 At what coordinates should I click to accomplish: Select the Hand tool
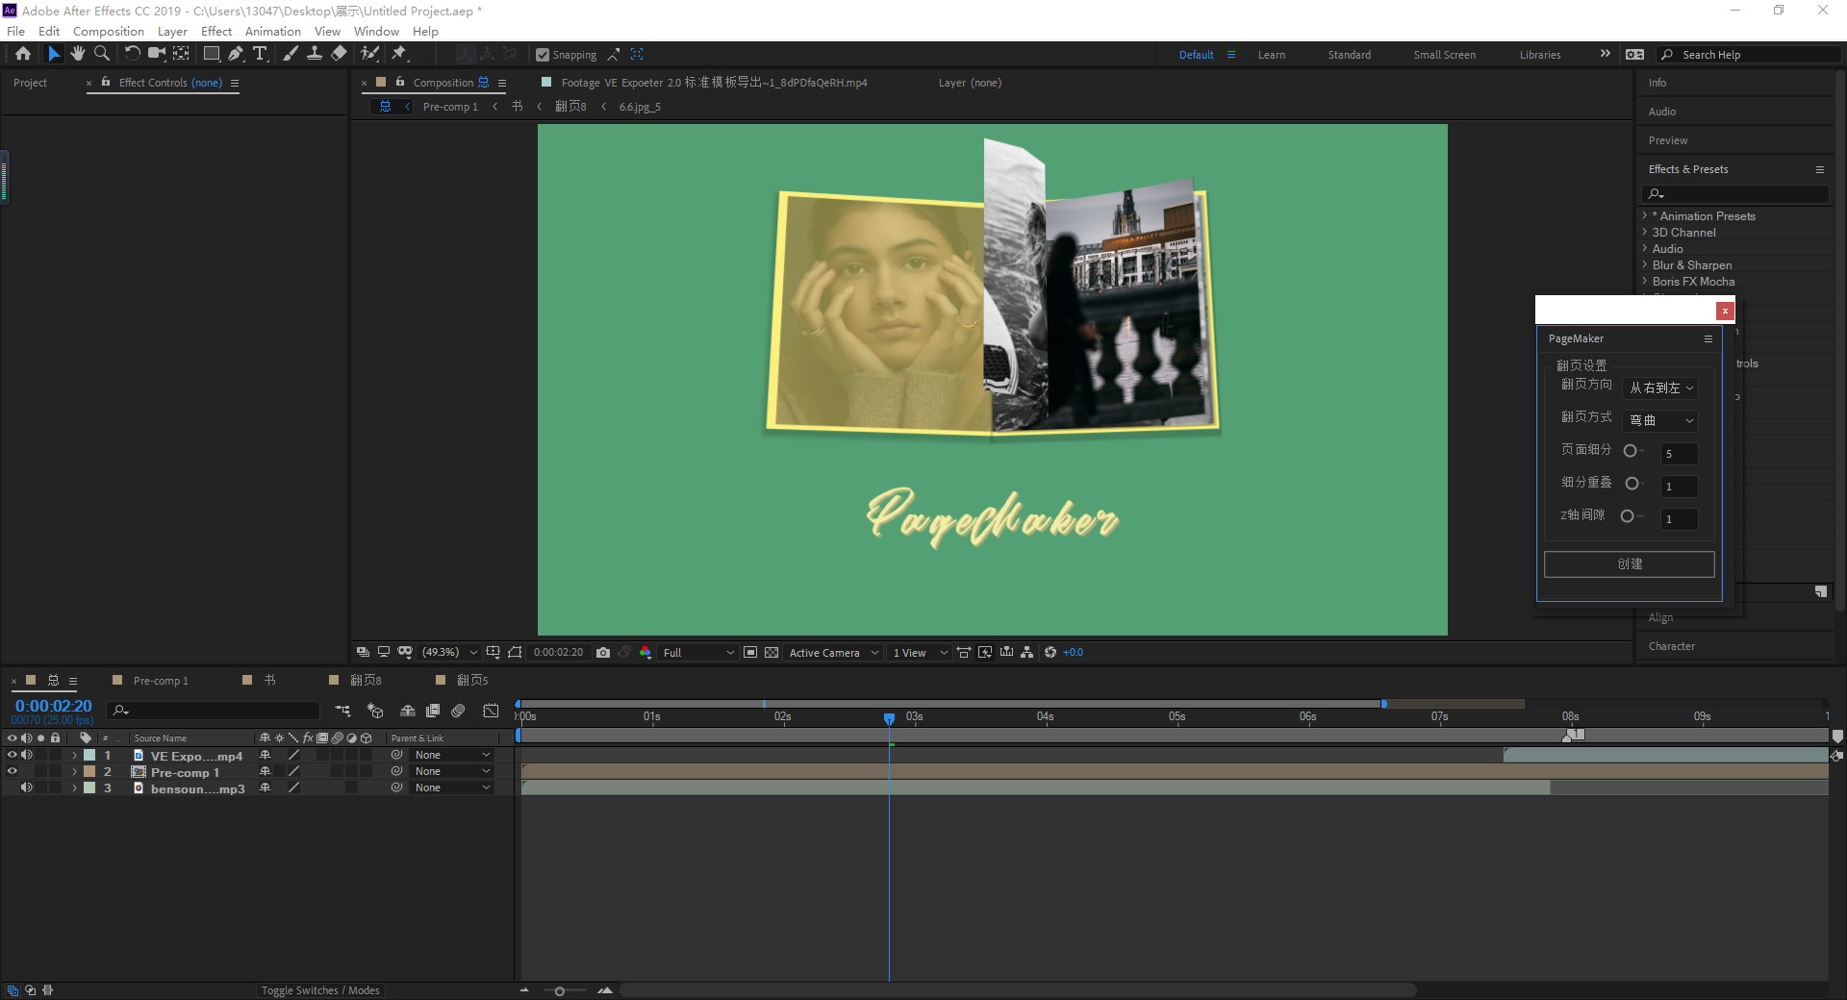[x=77, y=54]
